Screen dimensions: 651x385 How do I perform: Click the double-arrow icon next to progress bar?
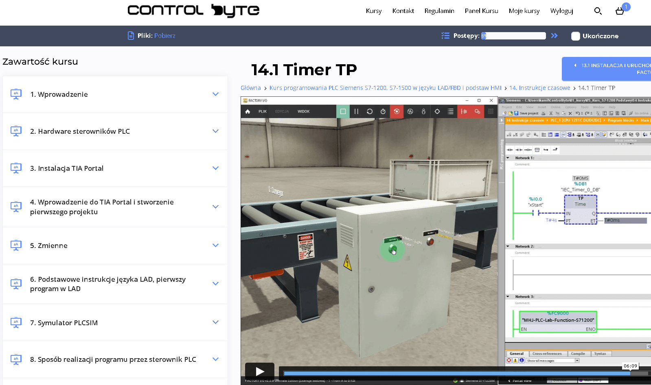(x=554, y=36)
